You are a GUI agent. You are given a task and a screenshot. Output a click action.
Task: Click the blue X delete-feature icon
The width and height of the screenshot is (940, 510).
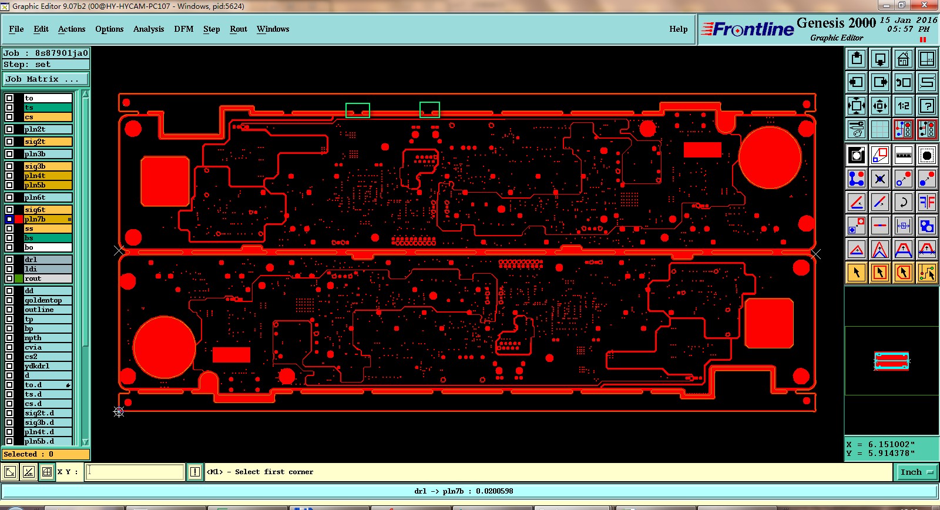pyautogui.click(x=880, y=179)
